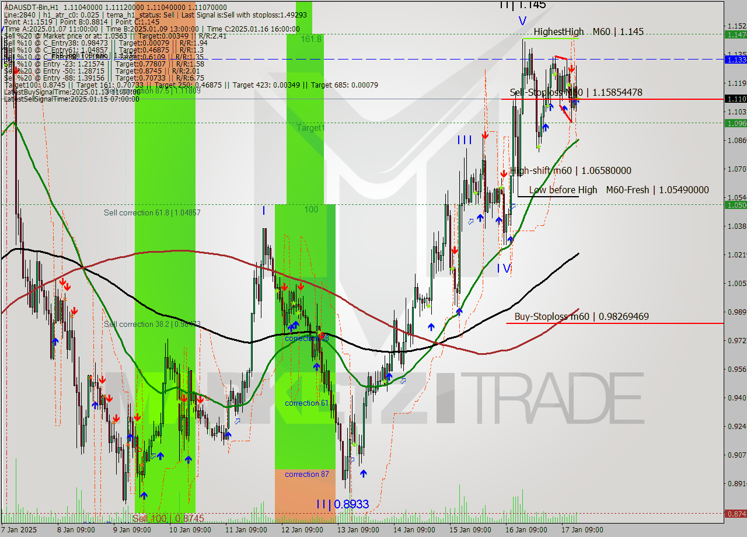The height and width of the screenshot is (537, 747).
Task: Click 'Low before High M60-Fresh | 1.05490000' label
Action: tap(619, 190)
